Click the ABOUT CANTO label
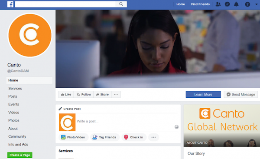Viewport: 260px width, 159px height. coord(197,142)
